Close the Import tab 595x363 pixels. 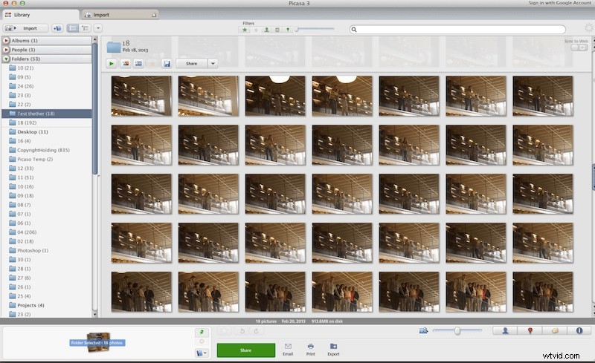click(154, 15)
